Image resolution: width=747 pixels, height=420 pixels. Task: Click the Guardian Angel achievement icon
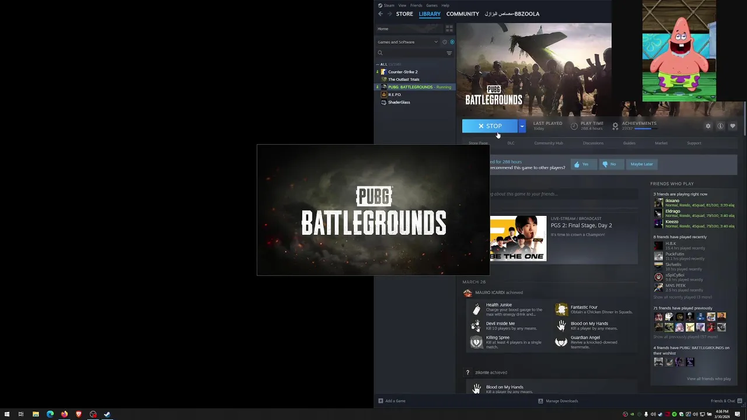tap(561, 342)
